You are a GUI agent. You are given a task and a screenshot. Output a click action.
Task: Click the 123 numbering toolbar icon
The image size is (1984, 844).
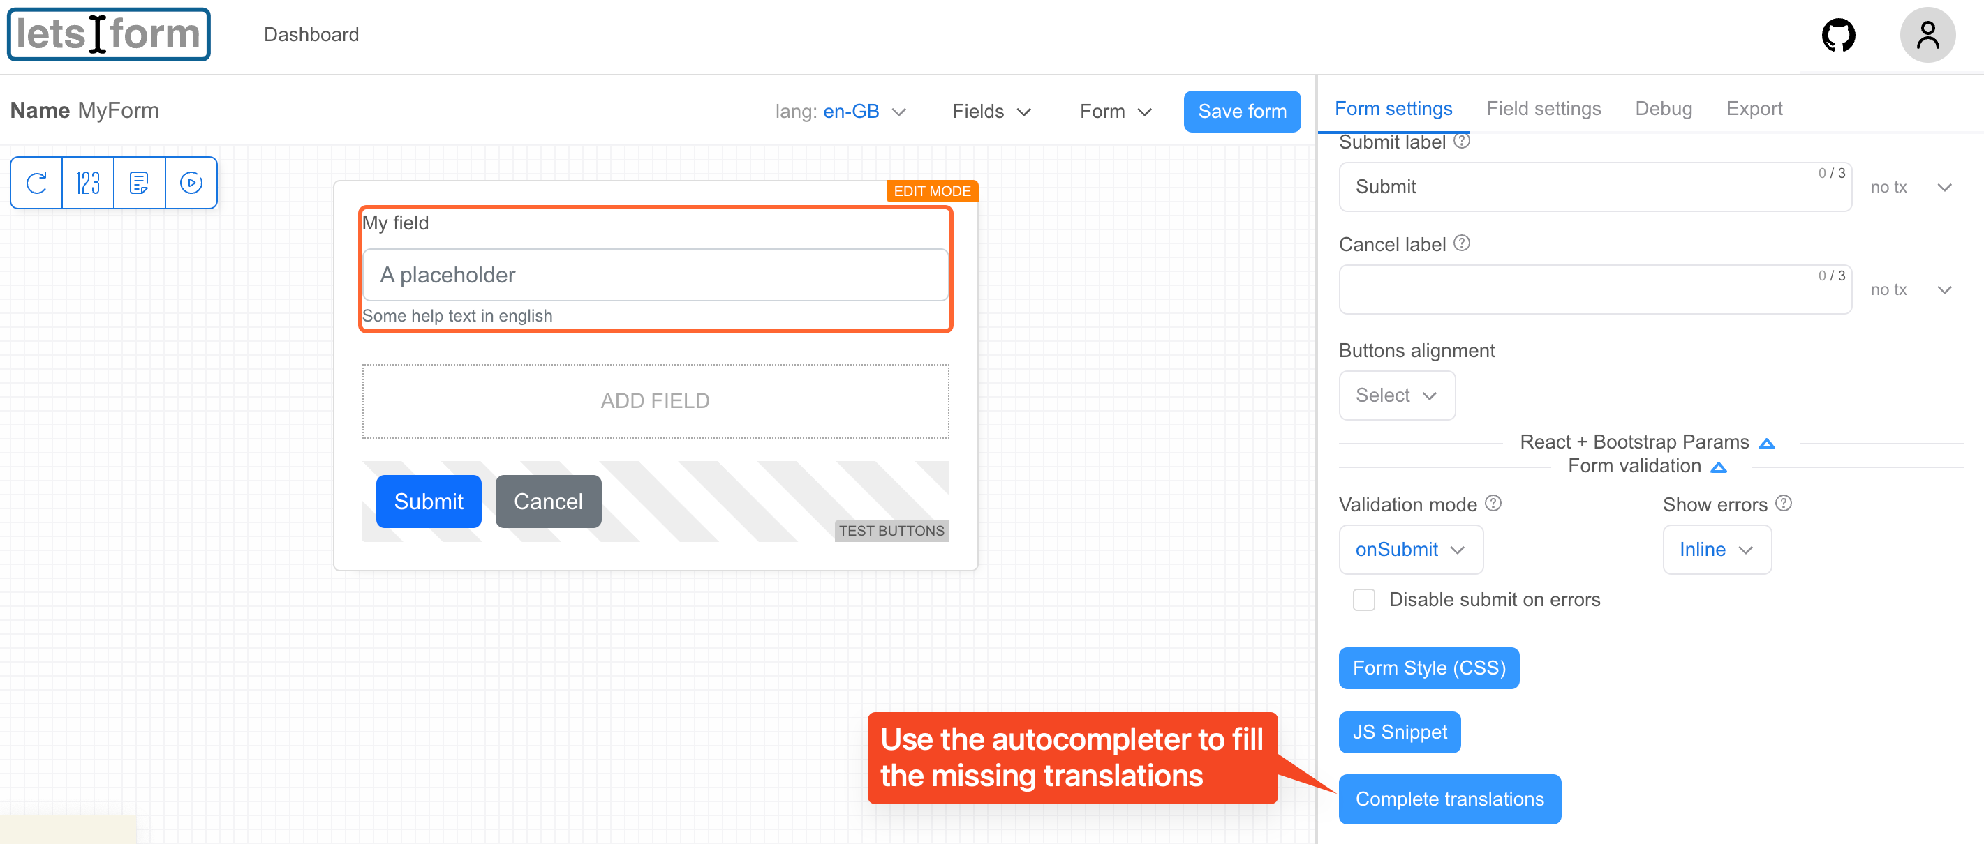pyautogui.click(x=88, y=183)
